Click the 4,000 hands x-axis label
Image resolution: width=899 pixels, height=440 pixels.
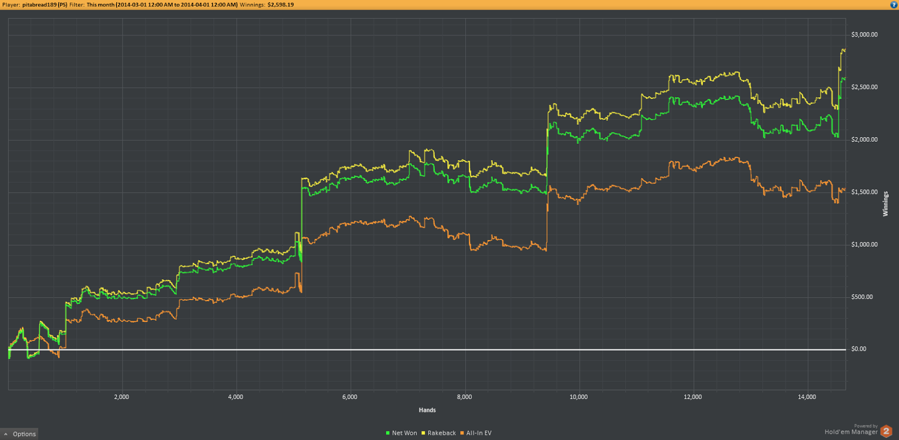235,397
